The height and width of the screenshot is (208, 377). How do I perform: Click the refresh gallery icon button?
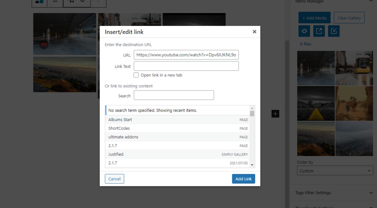tap(304, 31)
